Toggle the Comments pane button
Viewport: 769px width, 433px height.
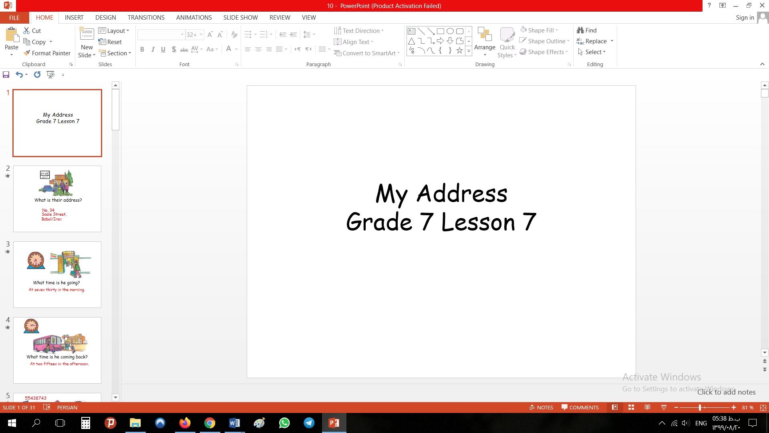(x=580, y=407)
